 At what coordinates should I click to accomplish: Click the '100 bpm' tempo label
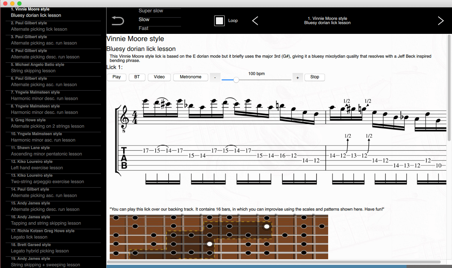257,74
